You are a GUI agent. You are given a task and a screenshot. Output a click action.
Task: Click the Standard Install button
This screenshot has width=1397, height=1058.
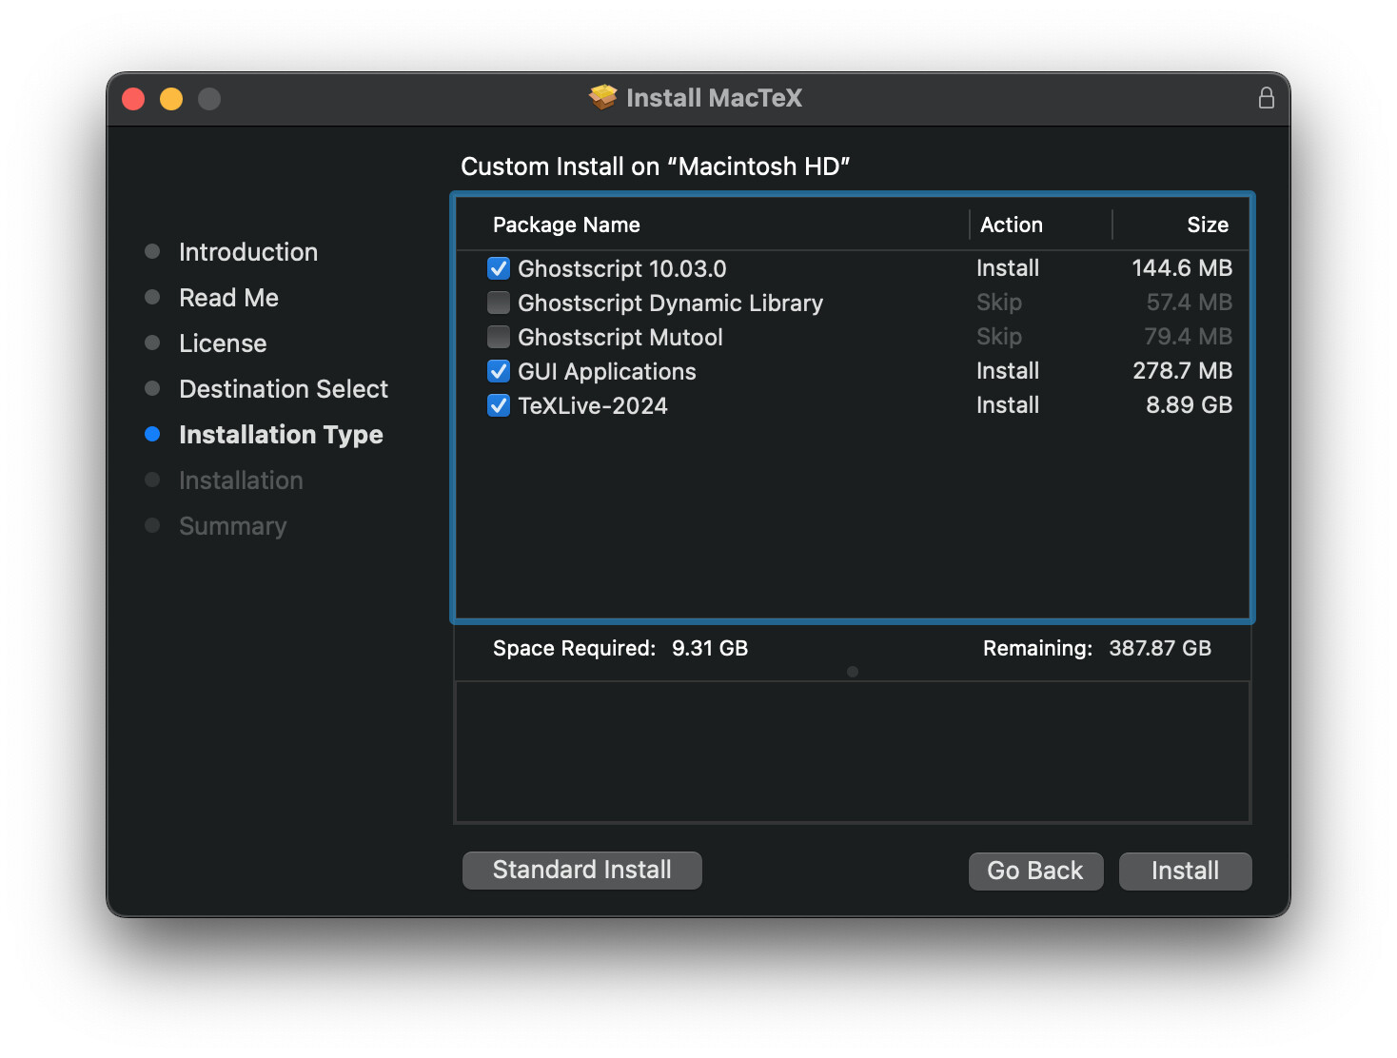582,871
